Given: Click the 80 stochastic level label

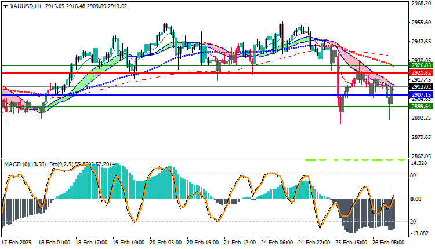Looking at the screenshot, I should pyautogui.click(x=413, y=175).
